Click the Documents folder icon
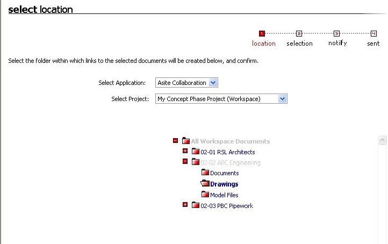The width and height of the screenshot is (388, 244). (x=205, y=172)
